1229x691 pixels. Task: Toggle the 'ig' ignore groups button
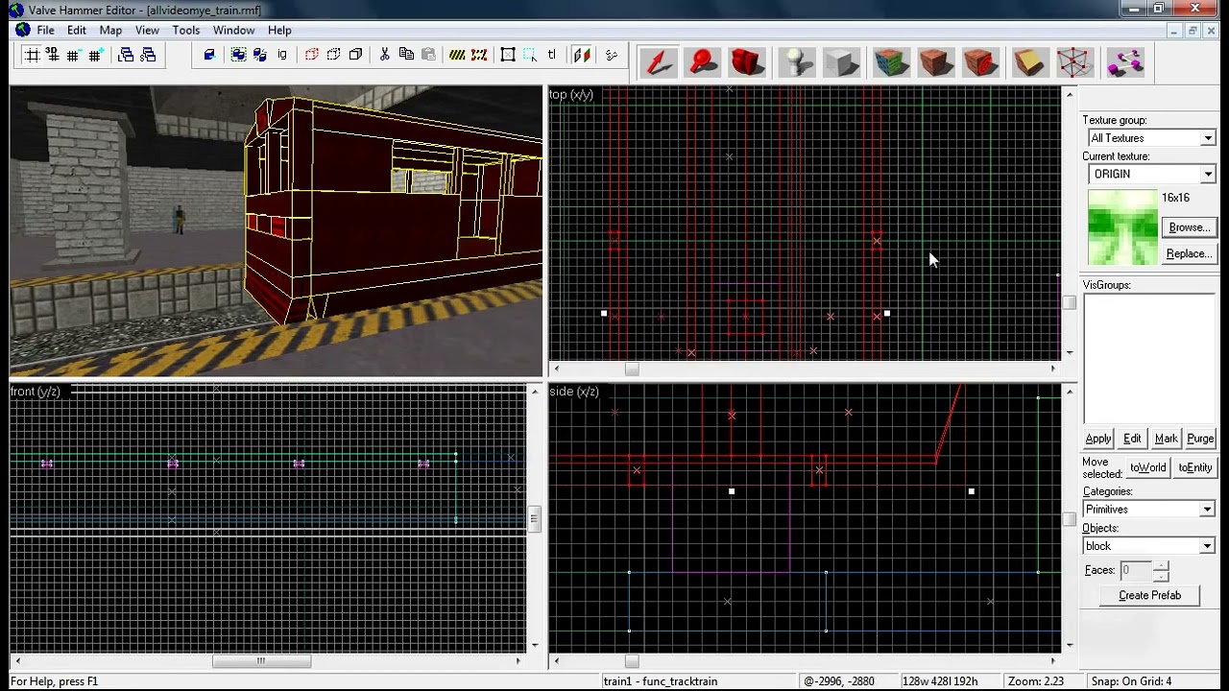pyautogui.click(x=282, y=55)
